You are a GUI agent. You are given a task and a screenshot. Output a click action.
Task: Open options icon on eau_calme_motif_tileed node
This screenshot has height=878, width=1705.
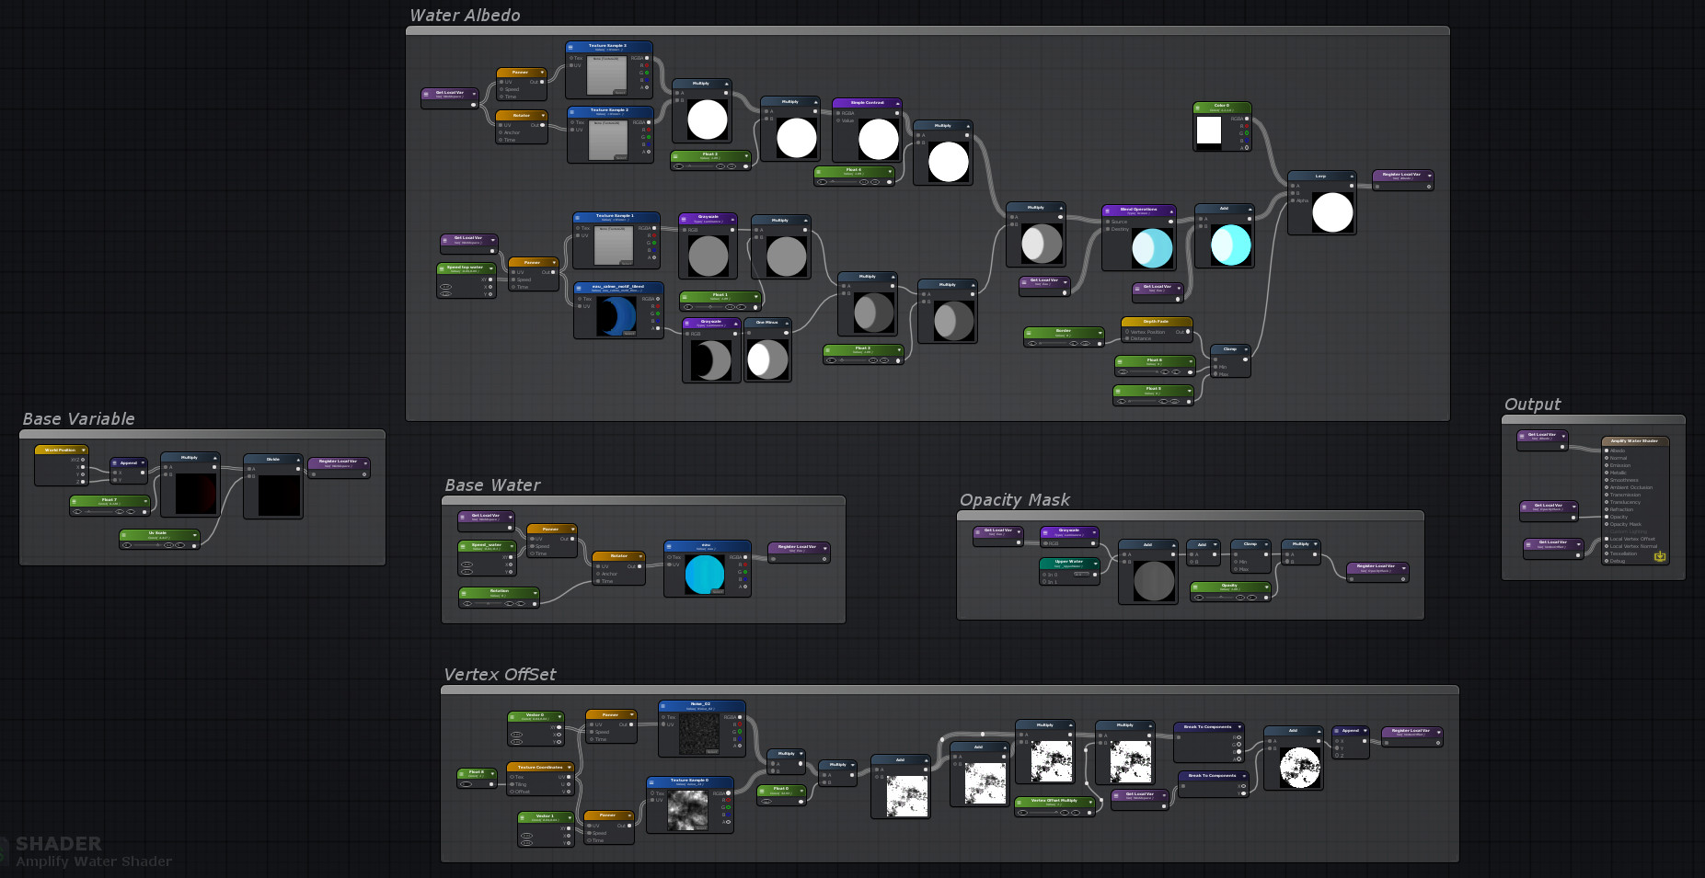click(579, 287)
